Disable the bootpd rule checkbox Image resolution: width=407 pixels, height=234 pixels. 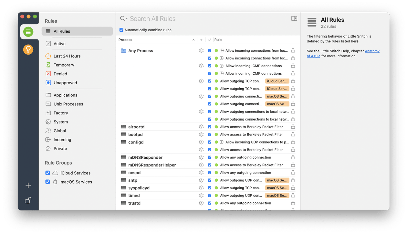210,134
